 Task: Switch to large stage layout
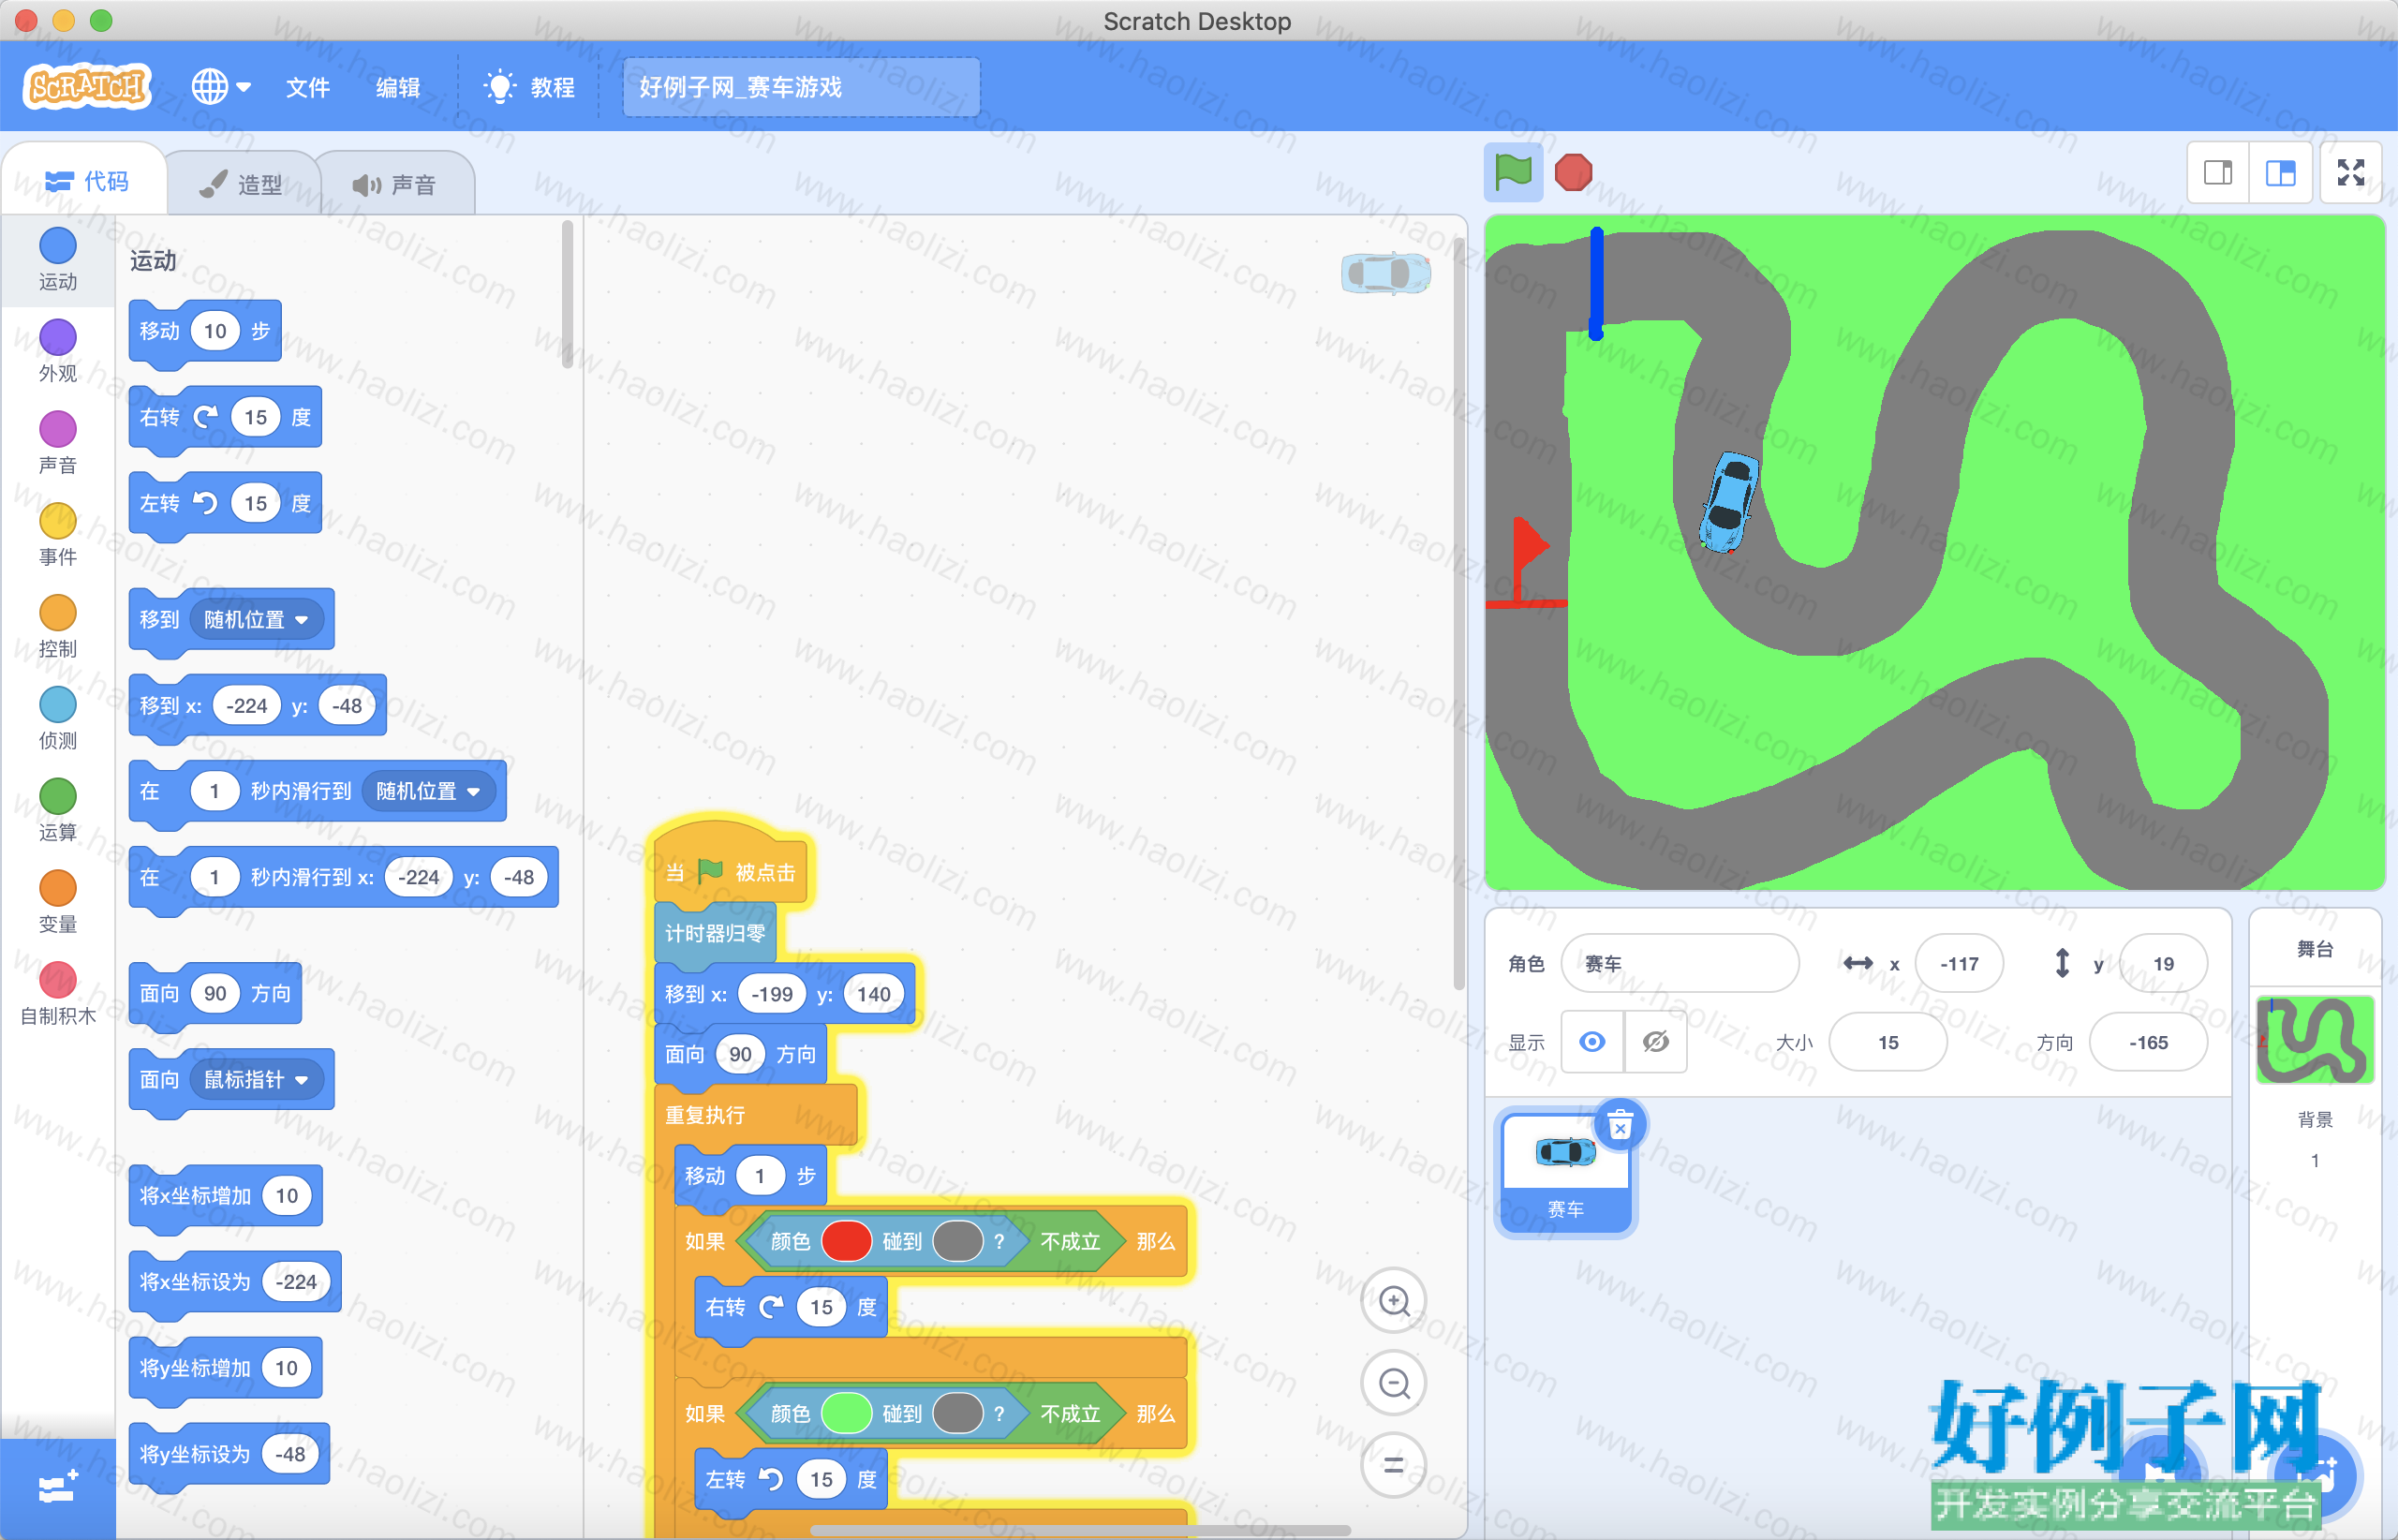click(2280, 173)
